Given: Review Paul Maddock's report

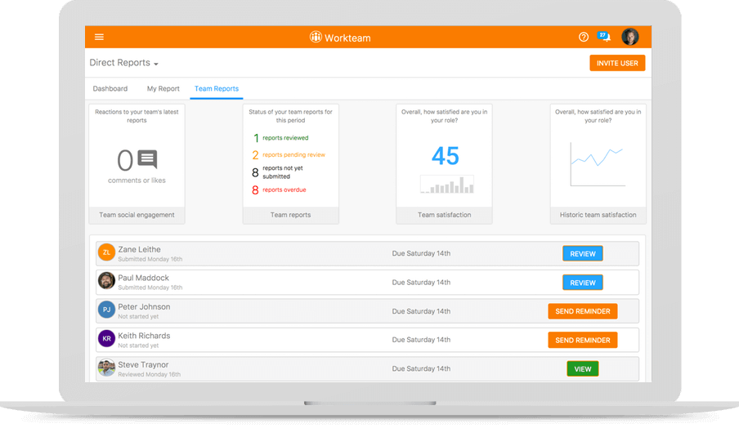Looking at the screenshot, I should pos(583,283).
